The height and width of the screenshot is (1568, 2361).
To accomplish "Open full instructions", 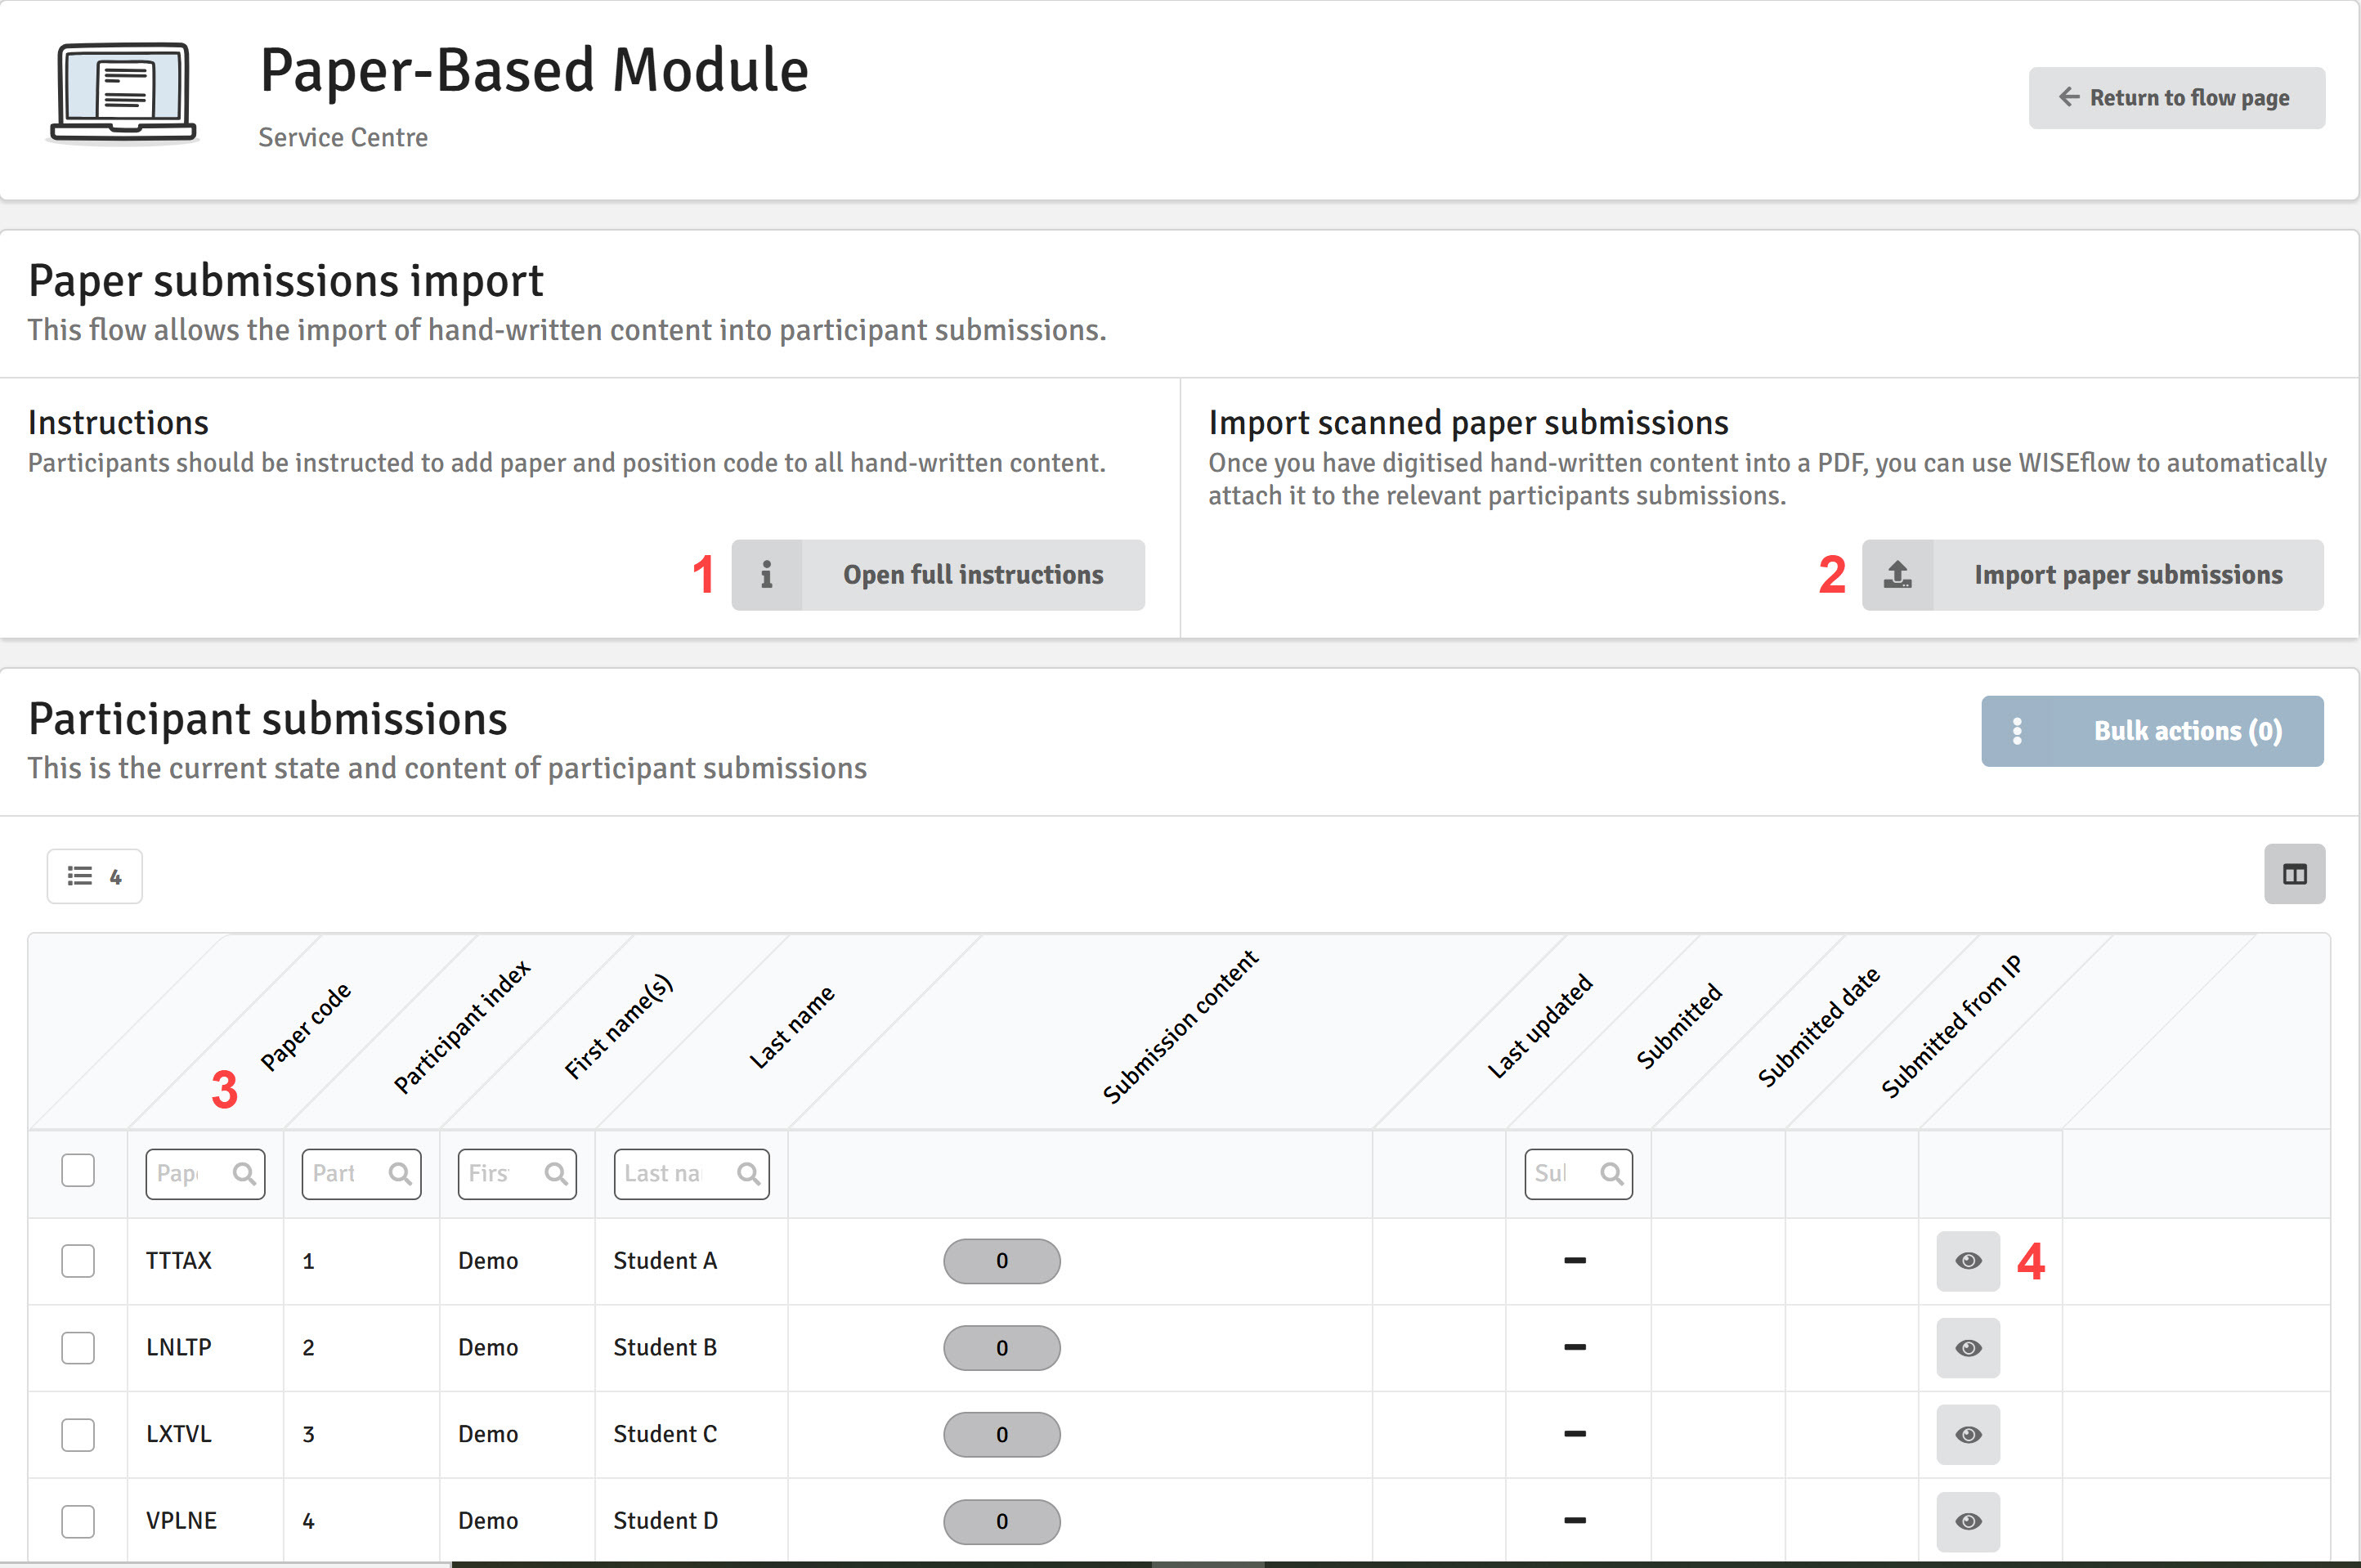I will 938,575.
